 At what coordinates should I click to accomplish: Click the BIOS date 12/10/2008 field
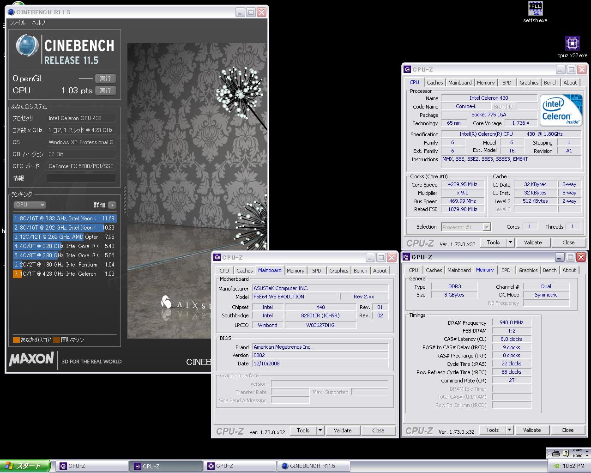point(320,364)
